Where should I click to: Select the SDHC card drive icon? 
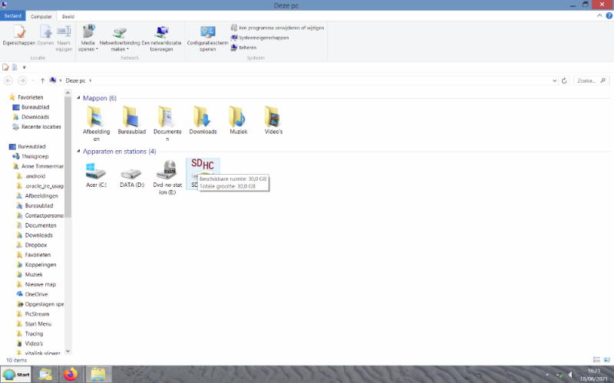click(203, 167)
